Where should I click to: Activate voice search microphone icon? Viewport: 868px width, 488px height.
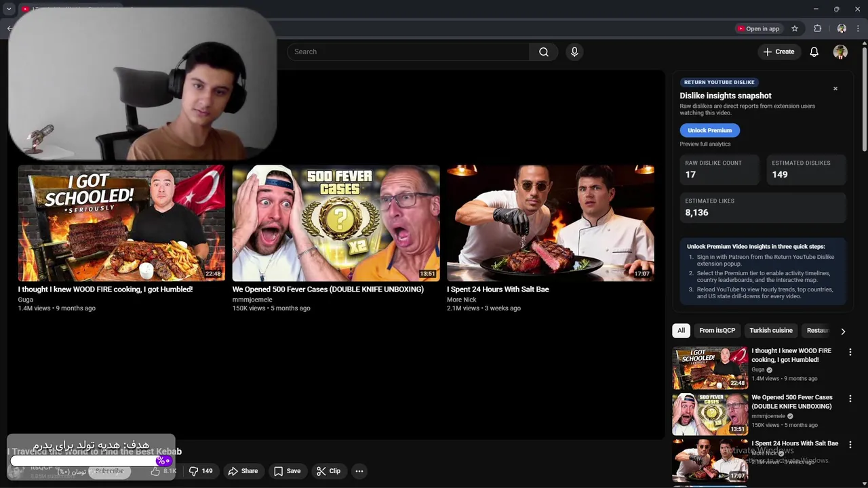pyautogui.click(x=574, y=52)
